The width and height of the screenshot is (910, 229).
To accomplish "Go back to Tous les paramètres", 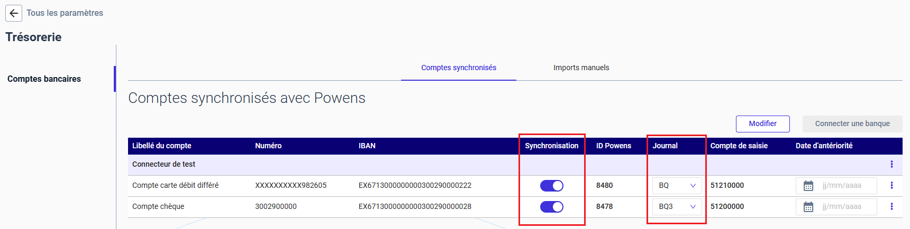I will point(65,13).
